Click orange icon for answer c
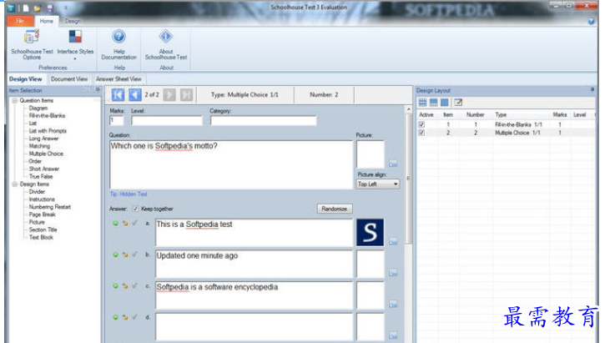The height and width of the screenshot is (343, 605). pos(125,286)
